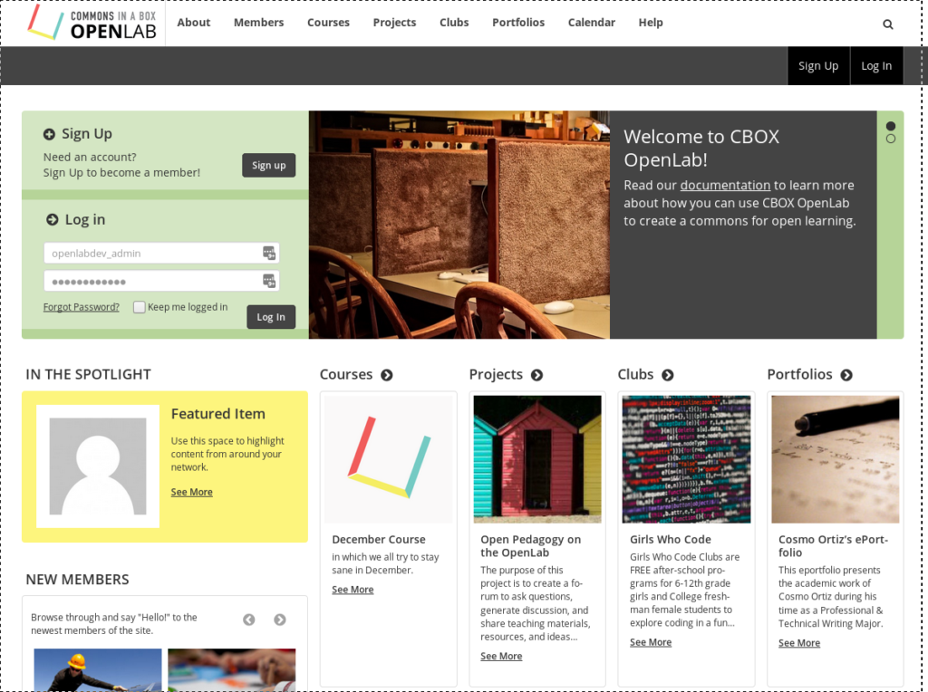928x692 pixels.
Task: Show next new members with right arrow
Action: pyautogui.click(x=280, y=620)
